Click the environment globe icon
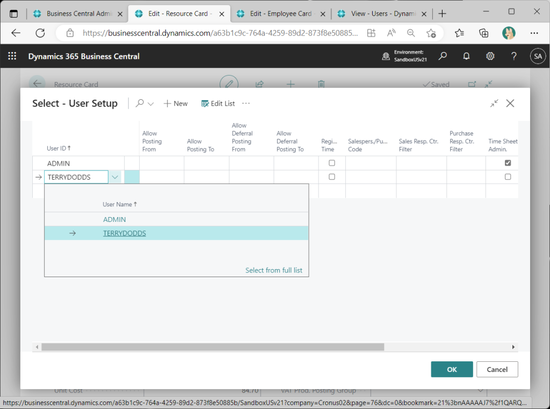Screen dimensions: 550x409 [386, 56]
